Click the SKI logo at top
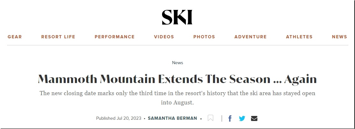Image resolution: width=355 pixels, height=129 pixels. (177, 17)
